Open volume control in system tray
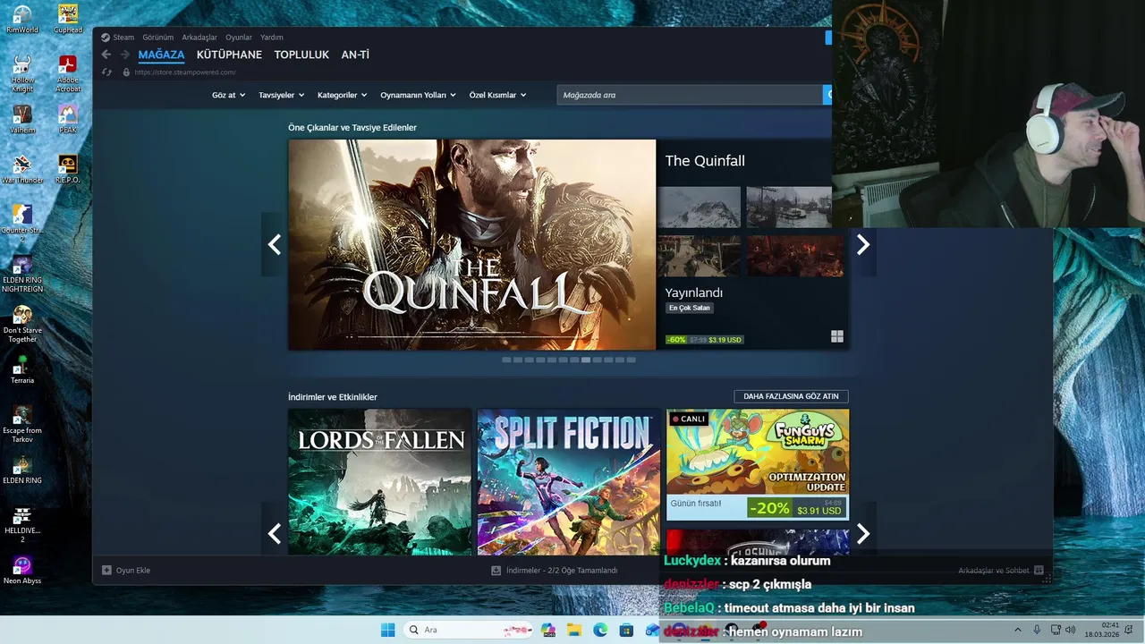Viewport: 1145px width, 644px height. [x=1070, y=630]
